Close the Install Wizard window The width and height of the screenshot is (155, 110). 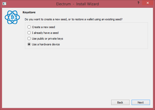tap(148, 3)
